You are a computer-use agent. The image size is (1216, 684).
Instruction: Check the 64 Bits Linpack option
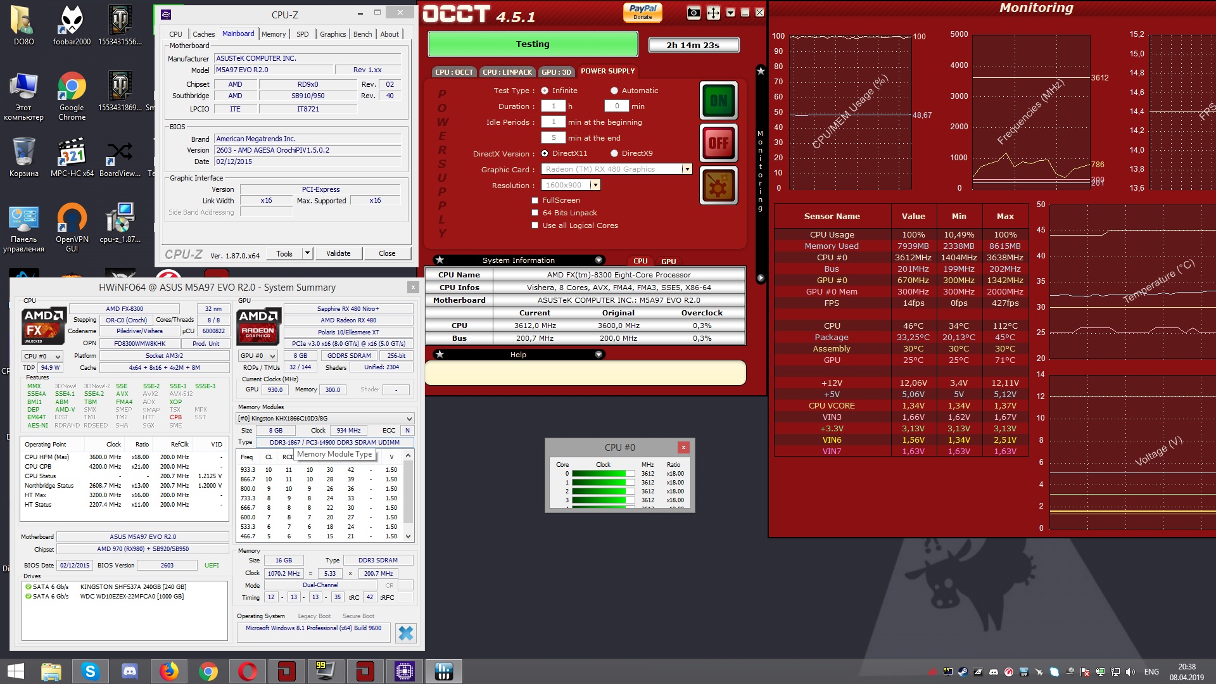click(x=535, y=213)
